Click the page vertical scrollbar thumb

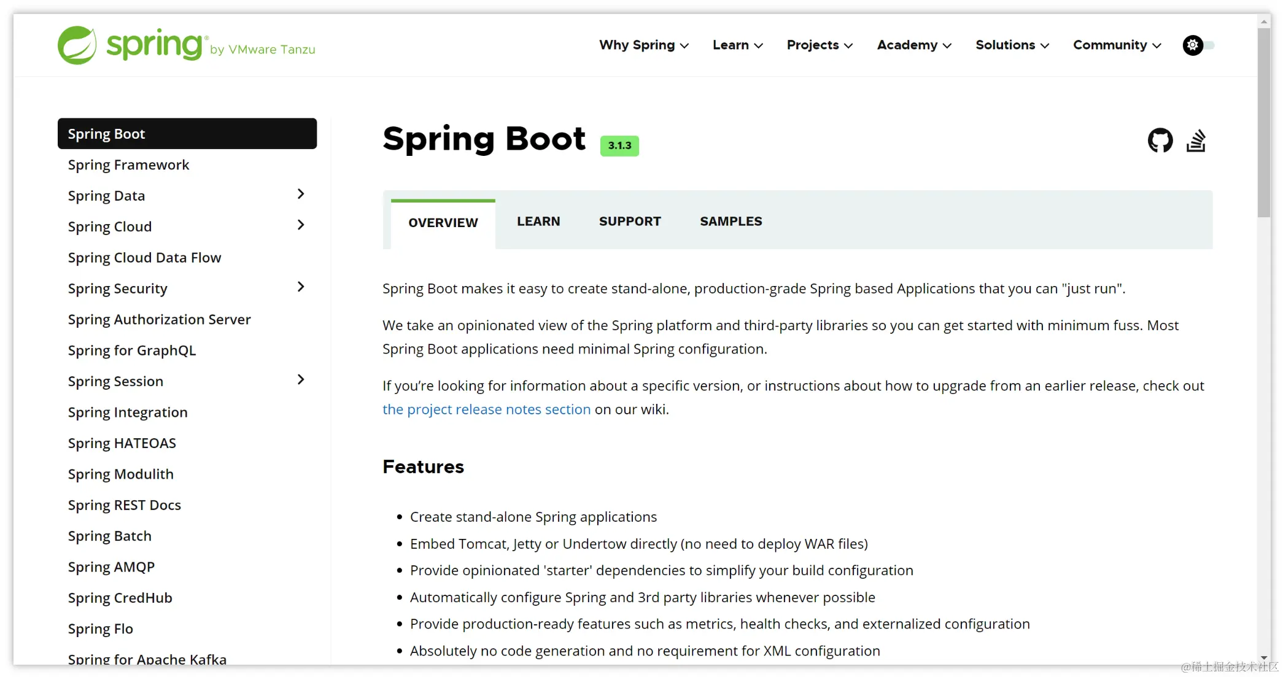[x=1263, y=123]
